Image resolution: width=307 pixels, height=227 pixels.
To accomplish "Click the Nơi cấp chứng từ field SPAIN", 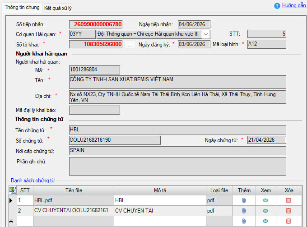I will pyautogui.click(x=177, y=151).
